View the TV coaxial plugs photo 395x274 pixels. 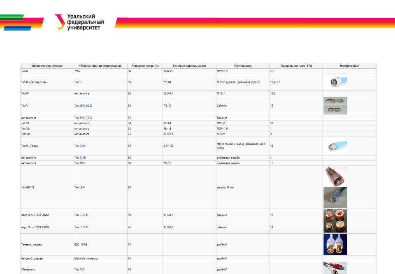(335, 244)
